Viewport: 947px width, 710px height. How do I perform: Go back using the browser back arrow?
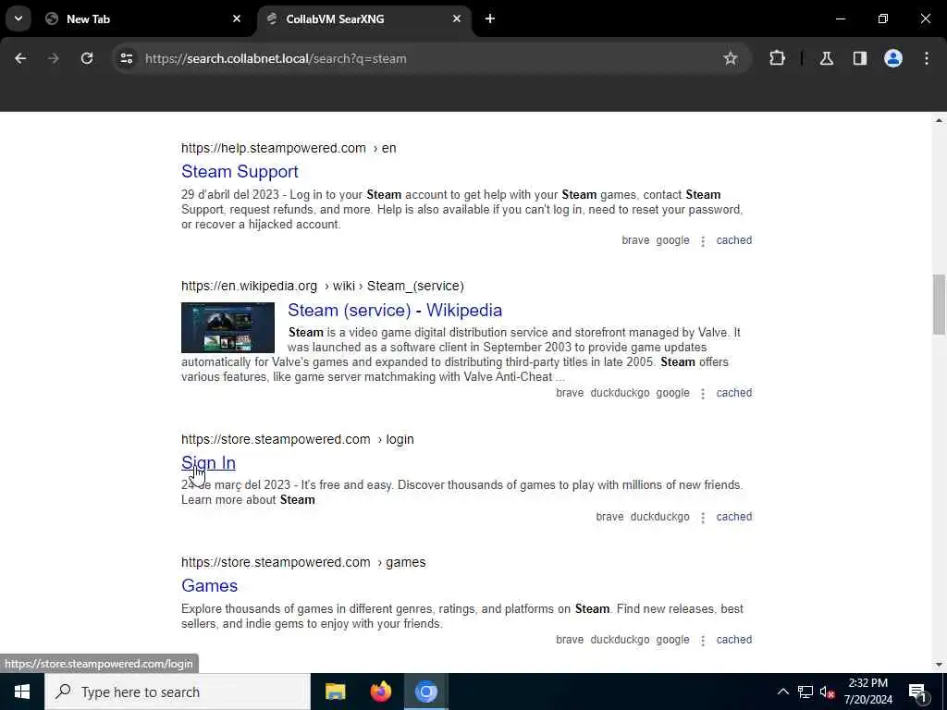[20, 58]
